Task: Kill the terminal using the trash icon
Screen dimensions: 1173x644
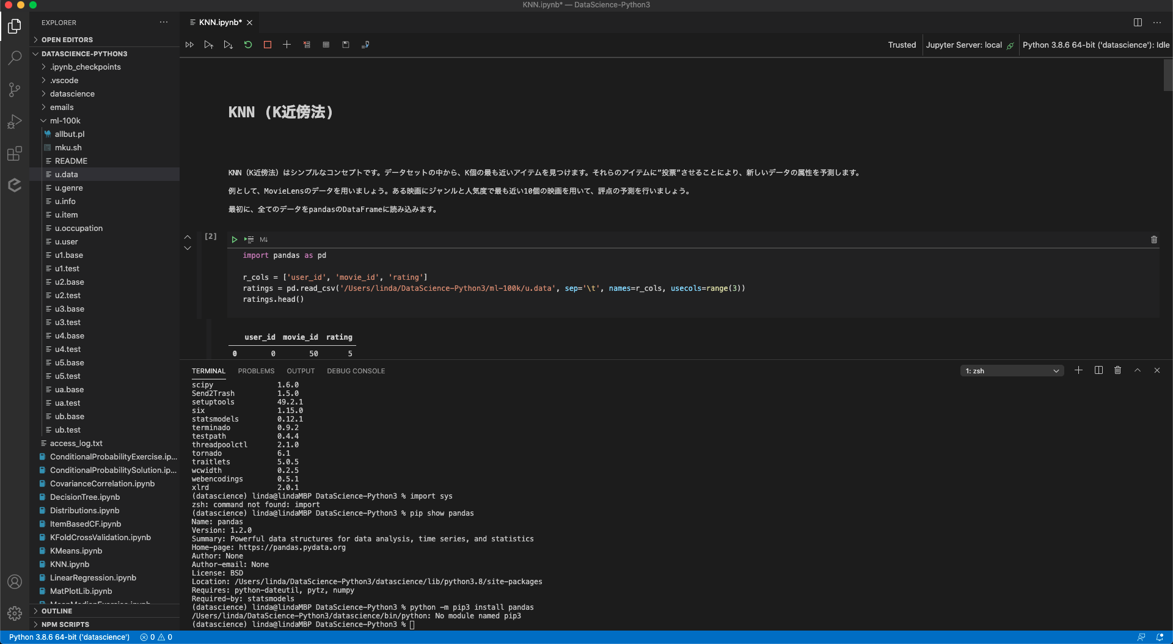Action: (1117, 370)
